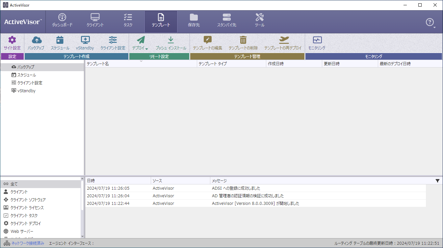The width and height of the screenshot is (443, 248).
Task: Sort by テンプレート タイプ column header
Action: 231,64
